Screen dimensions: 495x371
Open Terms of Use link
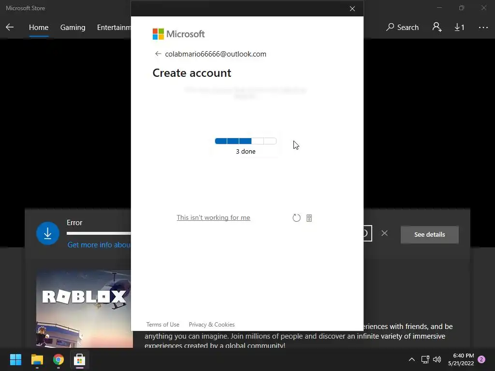(162, 324)
